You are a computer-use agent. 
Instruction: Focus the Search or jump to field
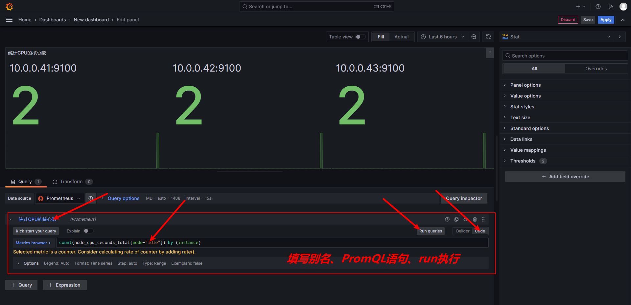[316, 7]
